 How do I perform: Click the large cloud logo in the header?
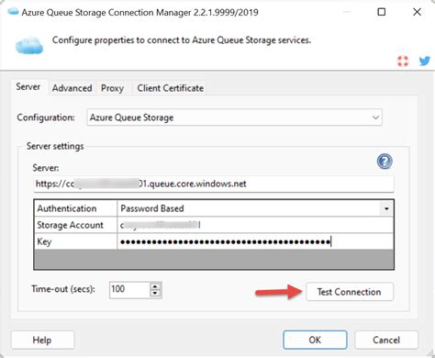click(29, 45)
